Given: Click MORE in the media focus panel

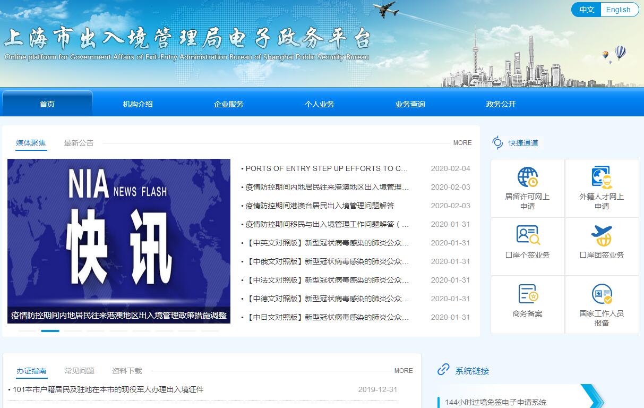Looking at the screenshot, I should 462,143.
